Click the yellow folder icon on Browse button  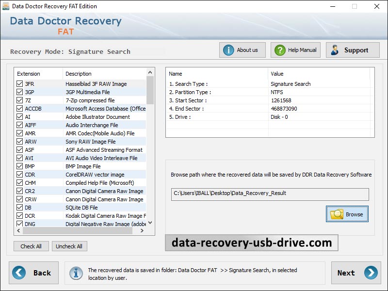coord(337,214)
